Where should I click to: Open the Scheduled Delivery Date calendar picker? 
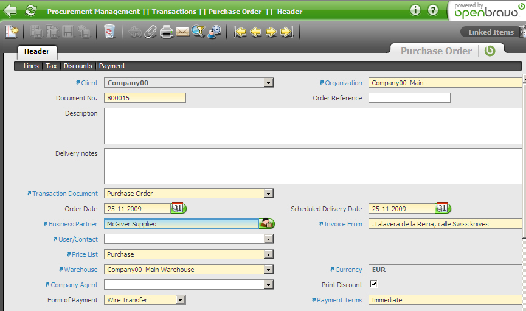point(443,208)
